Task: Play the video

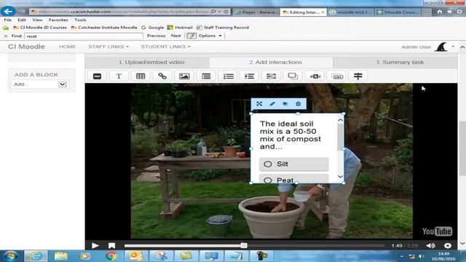Action: 95,246
